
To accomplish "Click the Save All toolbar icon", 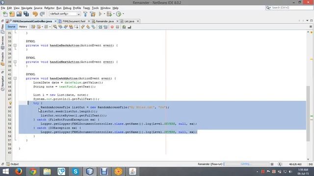I will point(26,14).
